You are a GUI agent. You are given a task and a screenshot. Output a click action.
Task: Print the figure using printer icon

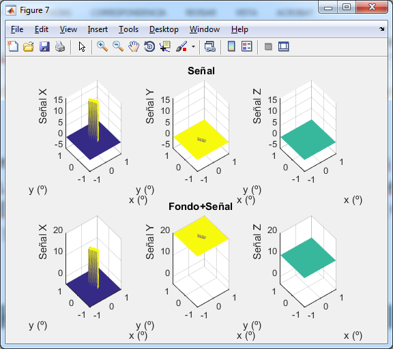(60, 46)
